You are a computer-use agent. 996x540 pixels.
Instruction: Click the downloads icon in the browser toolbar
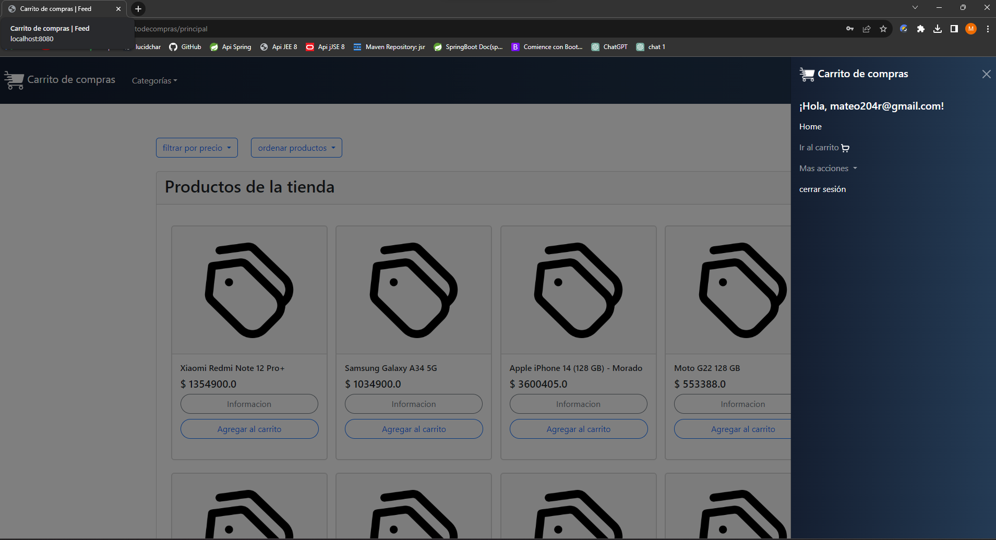pos(937,29)
